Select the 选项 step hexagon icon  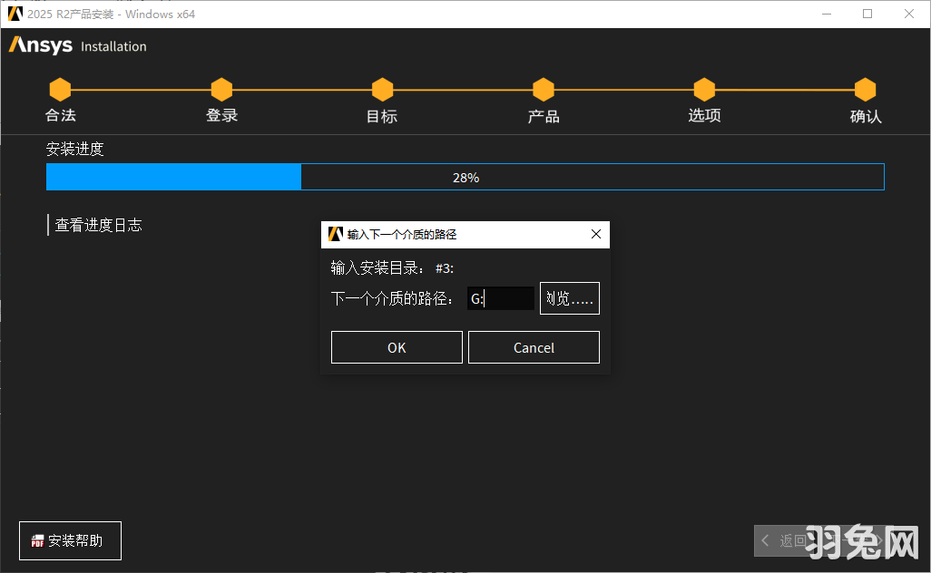(x=704, y=90)
